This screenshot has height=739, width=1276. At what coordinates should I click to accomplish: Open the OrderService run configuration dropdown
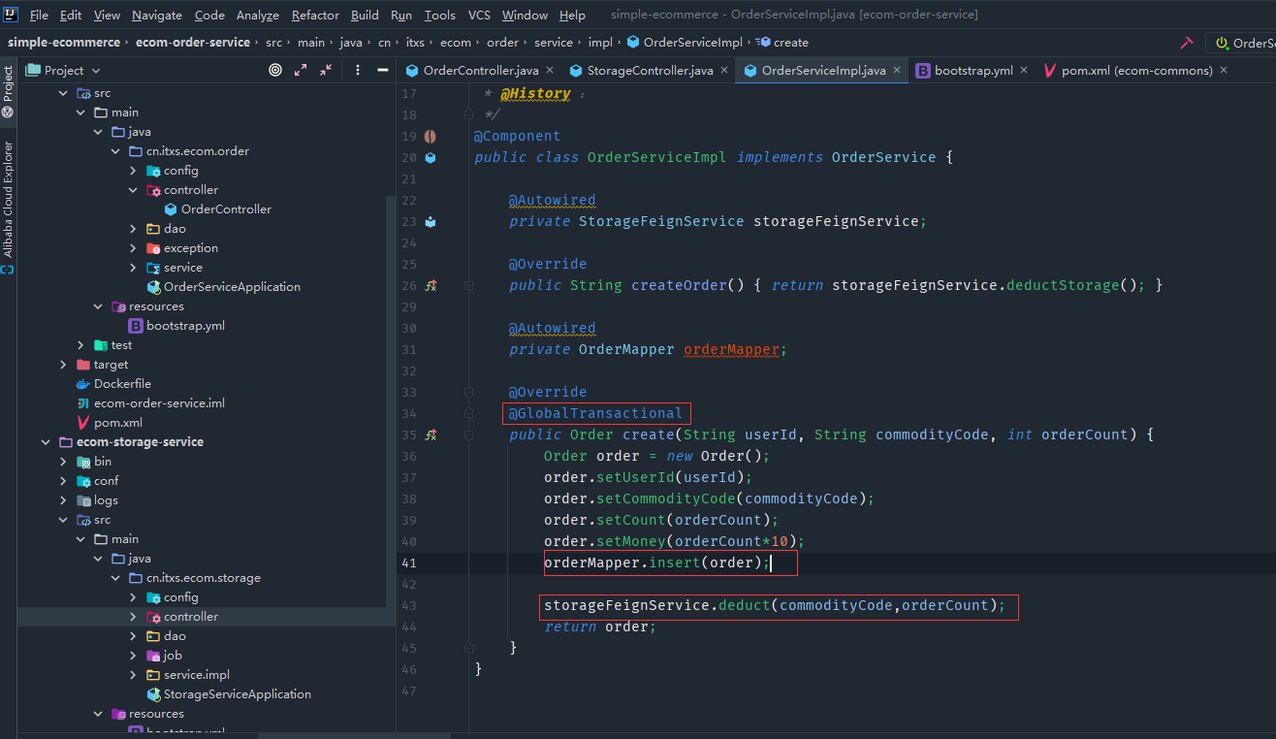pyautogui.click(x=1241, y=43)
